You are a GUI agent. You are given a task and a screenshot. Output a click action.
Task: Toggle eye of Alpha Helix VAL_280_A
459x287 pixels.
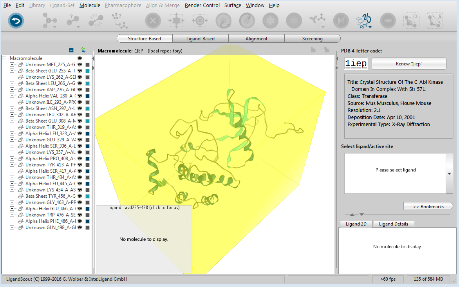80,96
